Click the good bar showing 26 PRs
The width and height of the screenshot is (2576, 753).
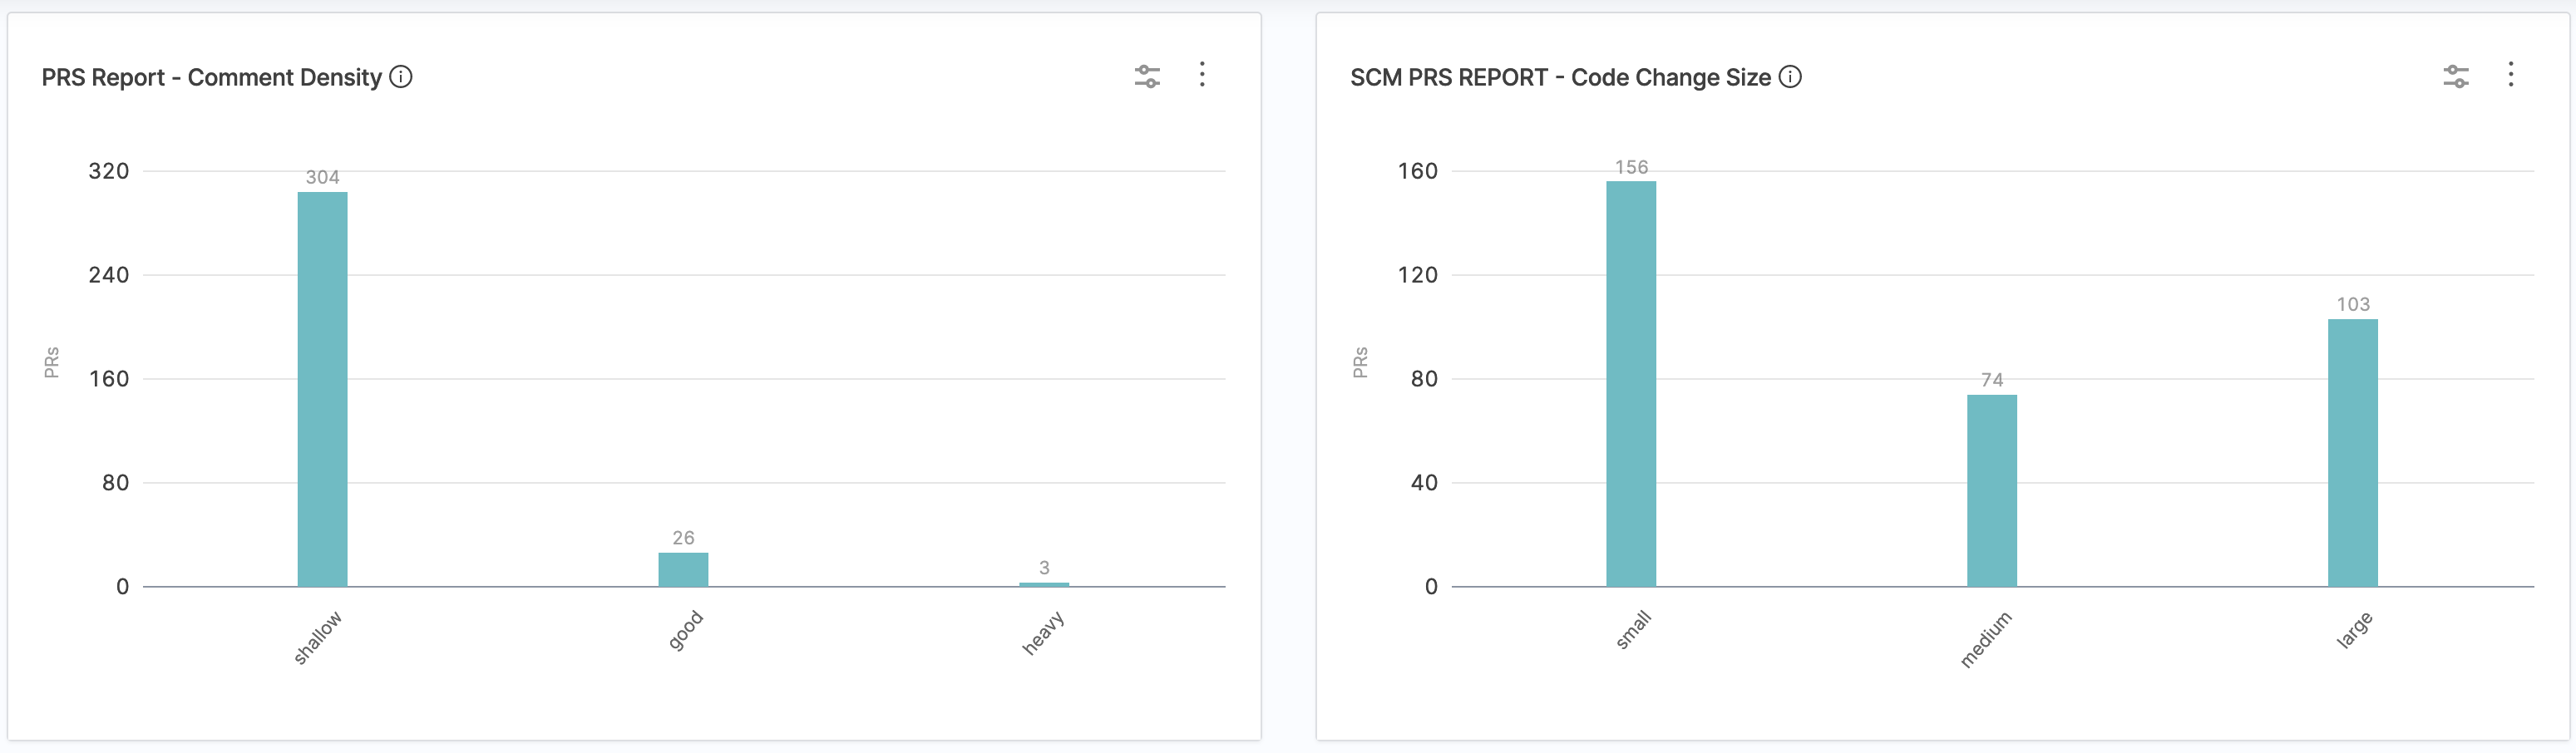coord(683,569)
